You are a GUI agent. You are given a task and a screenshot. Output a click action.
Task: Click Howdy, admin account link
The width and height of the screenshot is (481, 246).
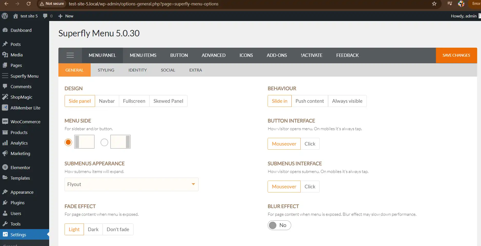pyautogui.click(x=464, y=16)
